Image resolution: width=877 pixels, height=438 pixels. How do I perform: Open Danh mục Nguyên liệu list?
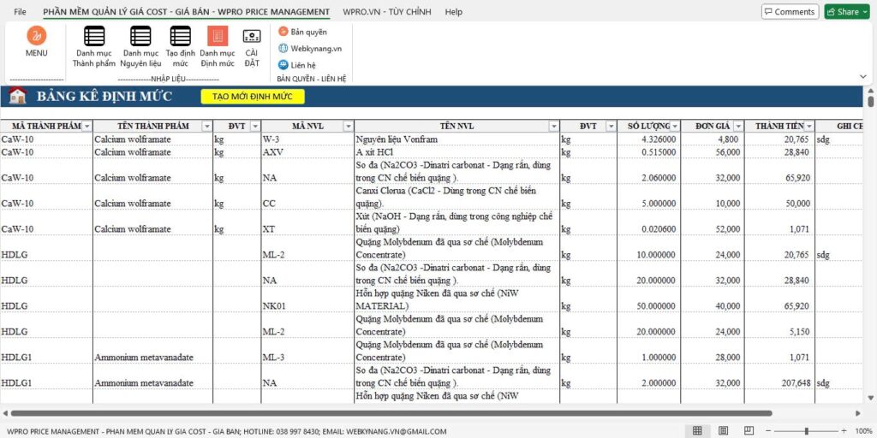coord(140,37)
